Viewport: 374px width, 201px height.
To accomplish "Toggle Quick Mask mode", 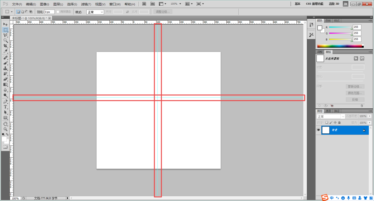I will pyautogui.click(x=5, y=147).
